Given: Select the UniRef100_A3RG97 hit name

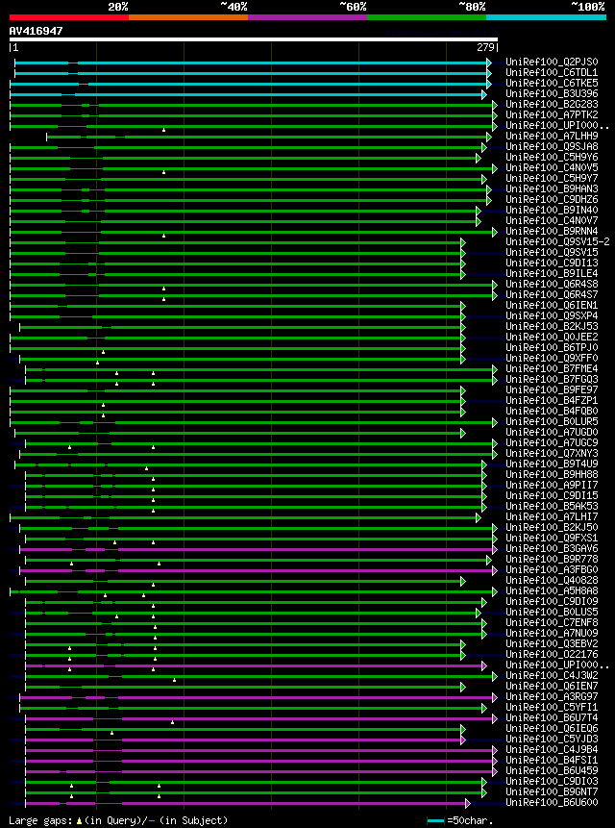Looking at the screenshot, I should click(552, 697).
